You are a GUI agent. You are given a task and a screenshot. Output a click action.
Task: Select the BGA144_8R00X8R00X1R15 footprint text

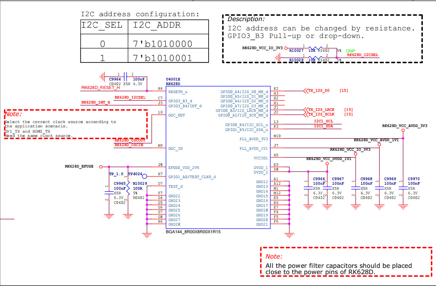(x=193, y=232)
